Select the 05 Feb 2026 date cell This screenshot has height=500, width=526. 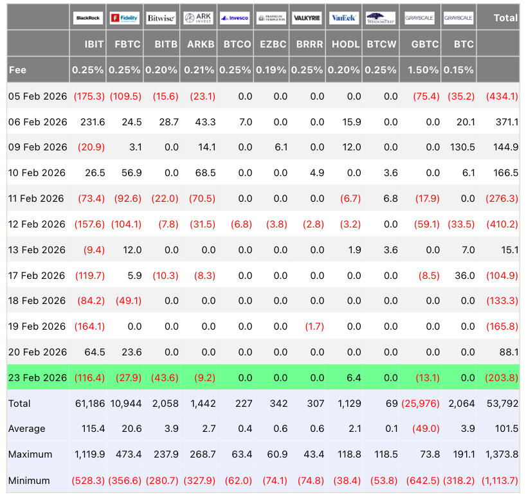[37, 96]
